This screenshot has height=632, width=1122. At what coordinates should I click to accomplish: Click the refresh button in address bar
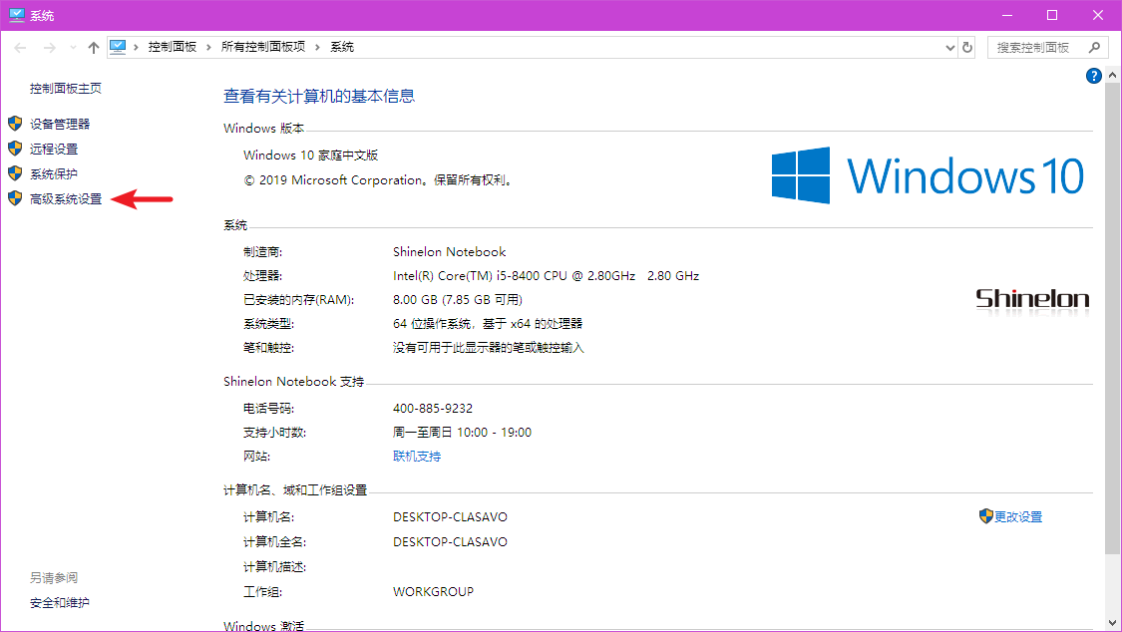tap(967, 47)
